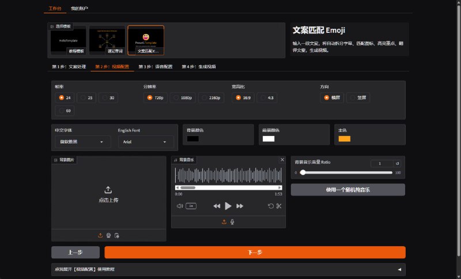Viewport: 461px width, 279px height.
Task: Click the audio waveform display
Action: click(228, 175)
